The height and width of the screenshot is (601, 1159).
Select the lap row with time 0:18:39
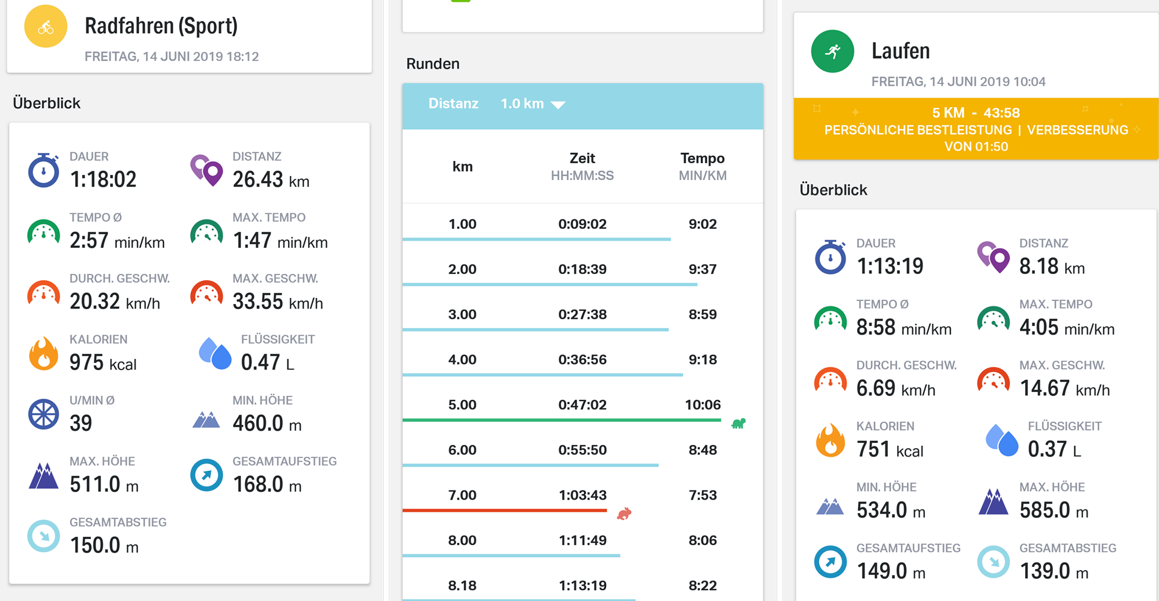[582, 270]
